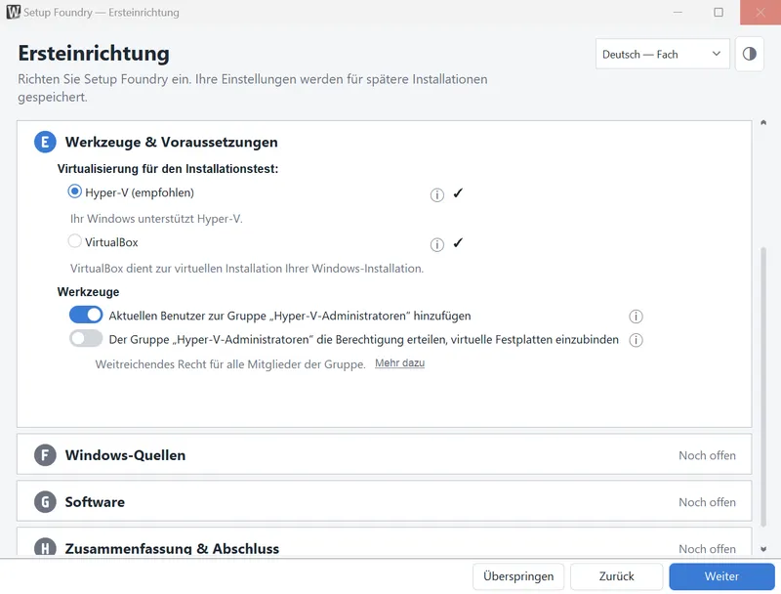Screen dimensions: 781x594
Task: Expand the Zusammenfassung & Abschluss section
Action: pyautogui.click(x=384, y=542)
